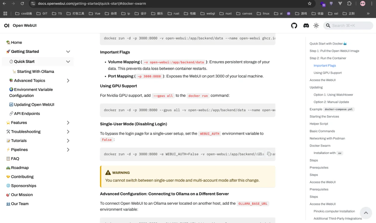The height and width of the screenshot is (223, 376).
Task: Jump to Networking with Podman in contents
Action: pyautogui.click(x=327, y=138)
